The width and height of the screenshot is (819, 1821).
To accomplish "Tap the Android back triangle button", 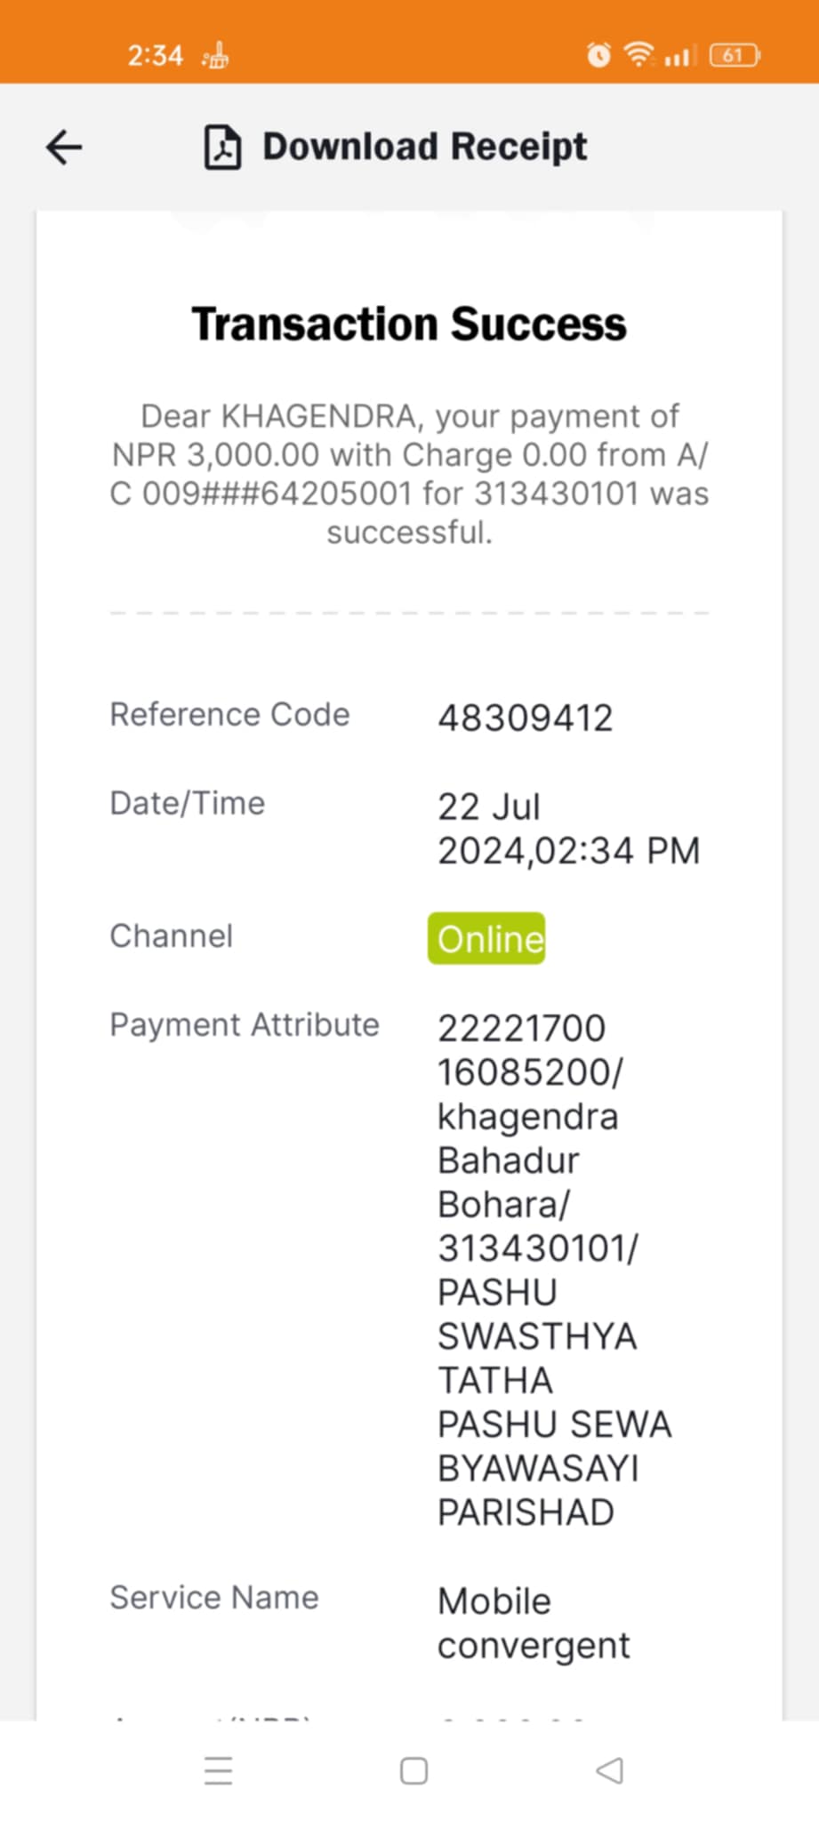I will click(x=609, y=1770).
